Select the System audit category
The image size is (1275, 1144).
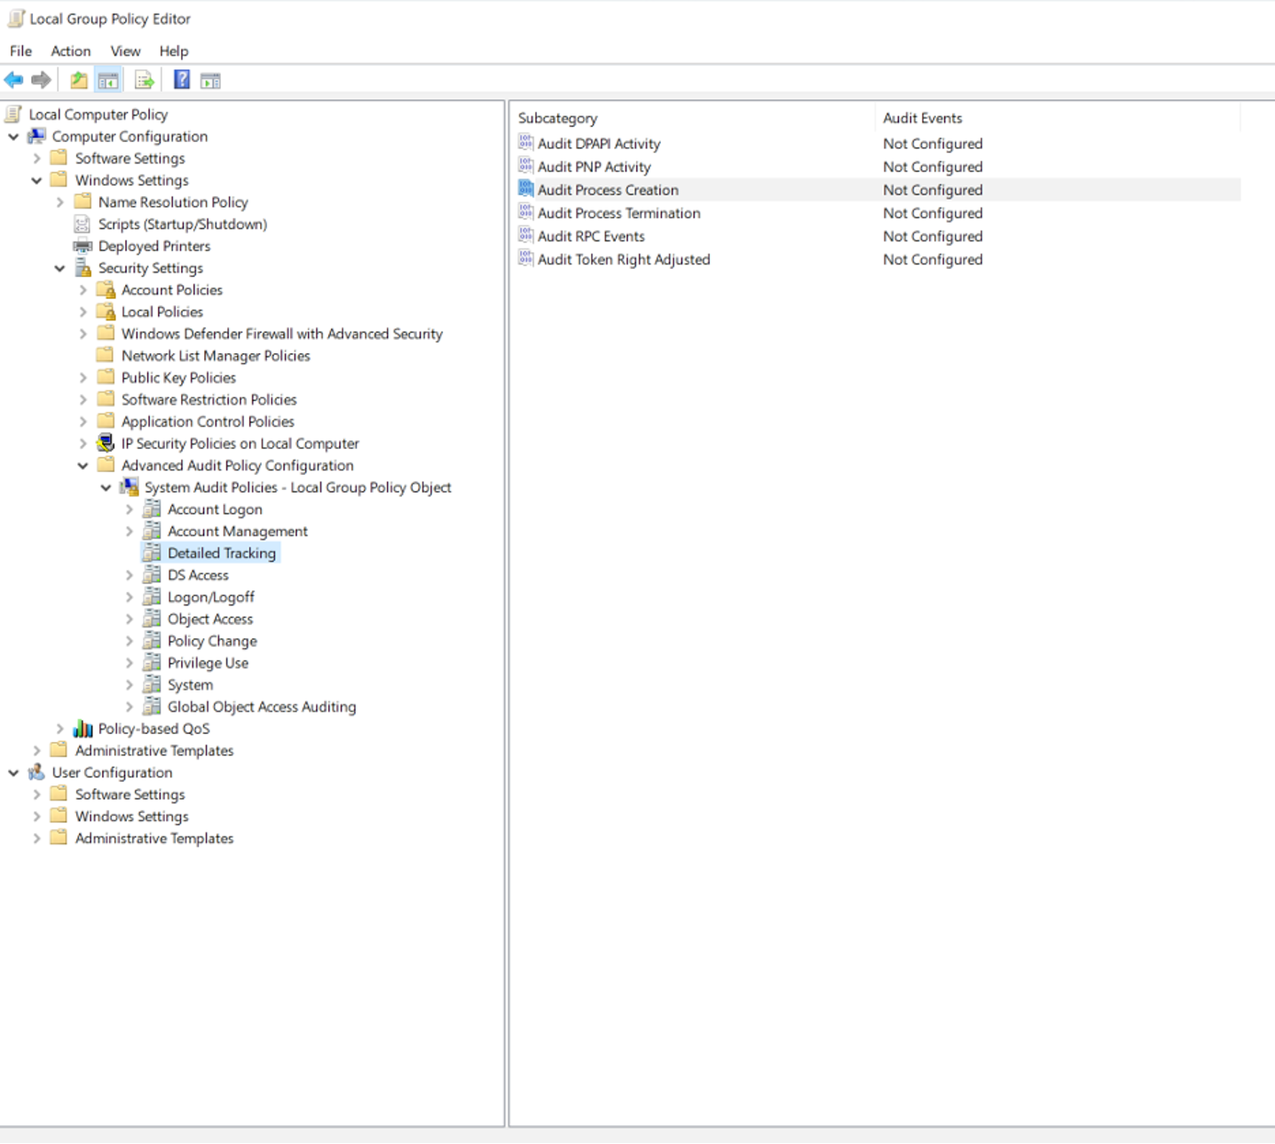coord(190,685)
